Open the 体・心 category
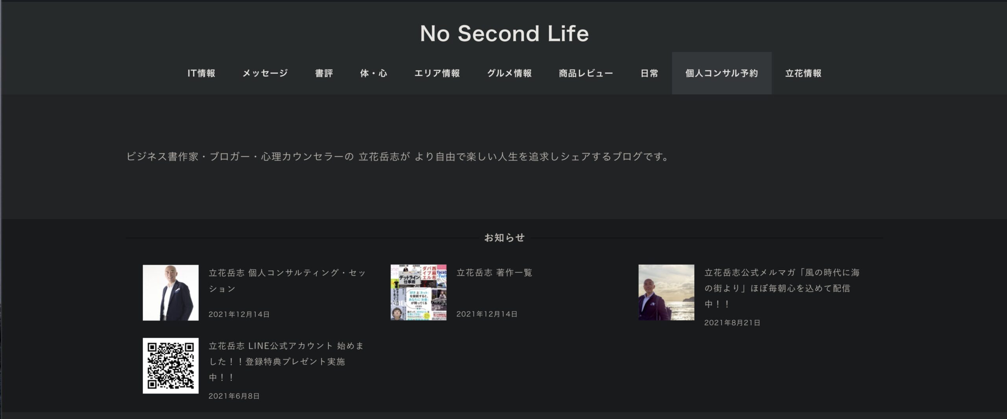Image resolution: width=1007 pixels, height=419 pixels. pos(373,73)
